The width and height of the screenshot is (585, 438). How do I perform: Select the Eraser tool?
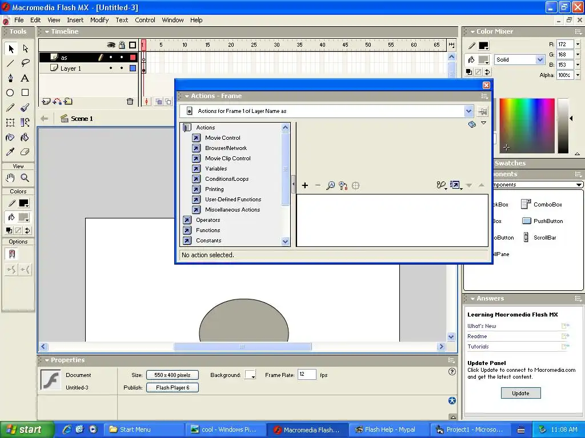click(x=25, y=152)
